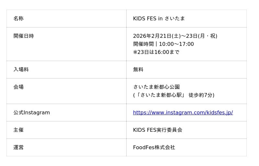Select the FoodFes株式会社 company name

(x=154, y=148)
